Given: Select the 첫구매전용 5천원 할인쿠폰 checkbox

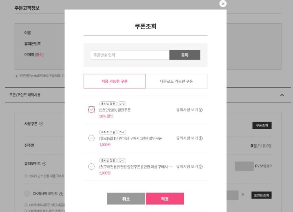Looking at the screenshot, I should [91, 167].
